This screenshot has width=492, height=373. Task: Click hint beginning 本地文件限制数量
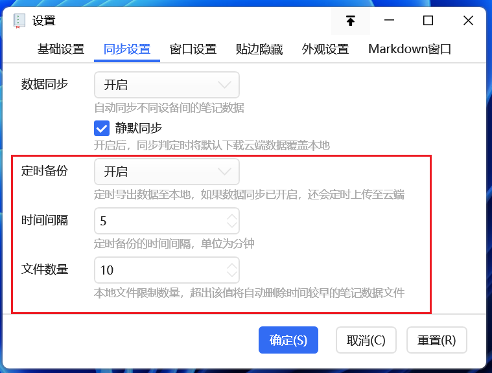pyautogui.click(x=249, y=293)
